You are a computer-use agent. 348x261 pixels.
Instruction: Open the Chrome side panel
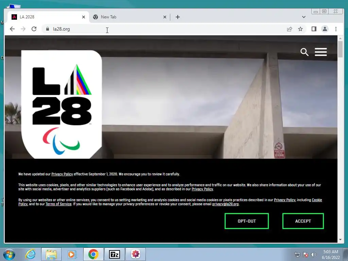[x=314, y=29]
